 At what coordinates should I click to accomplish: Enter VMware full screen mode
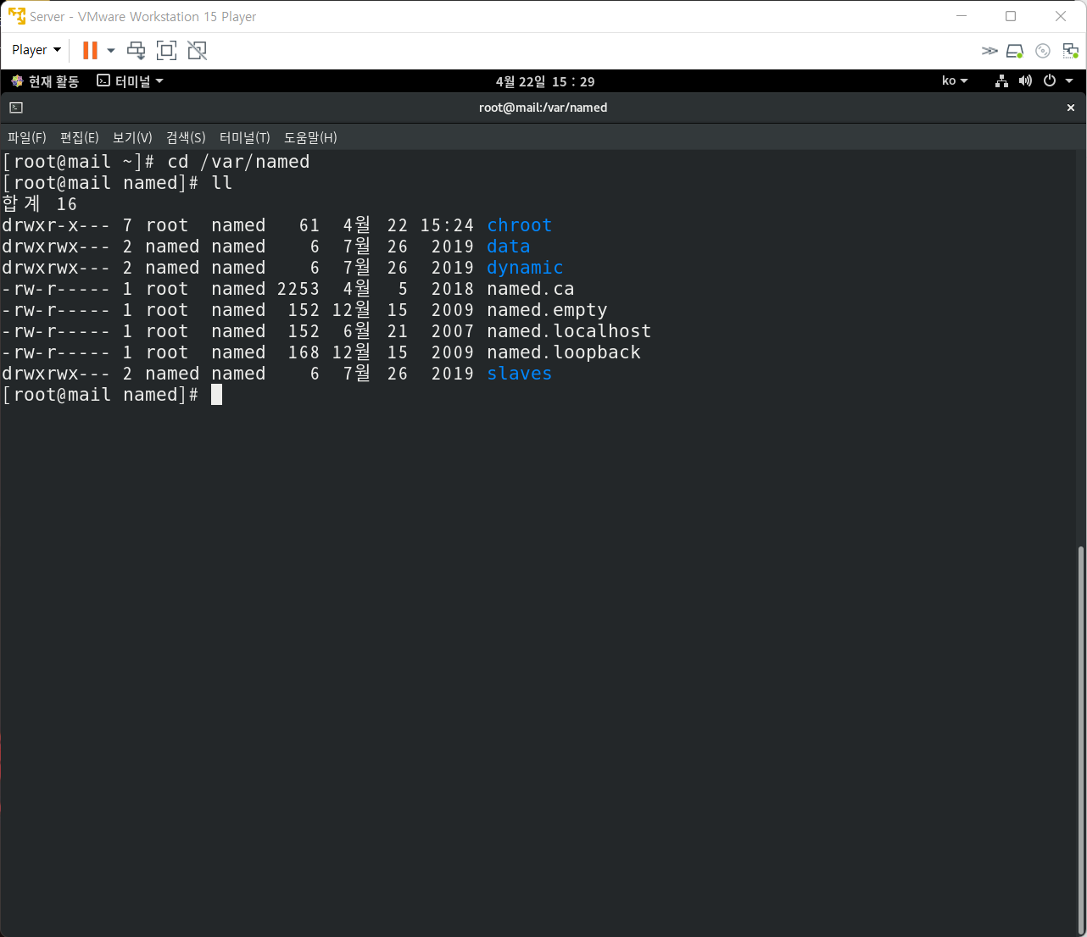[167, 51]
